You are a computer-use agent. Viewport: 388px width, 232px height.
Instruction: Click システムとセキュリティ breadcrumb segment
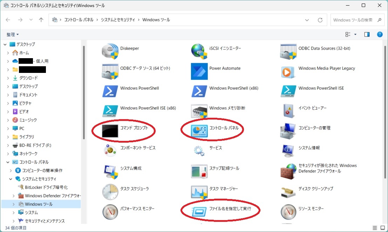pyautogui.click(x=118, y=20)
